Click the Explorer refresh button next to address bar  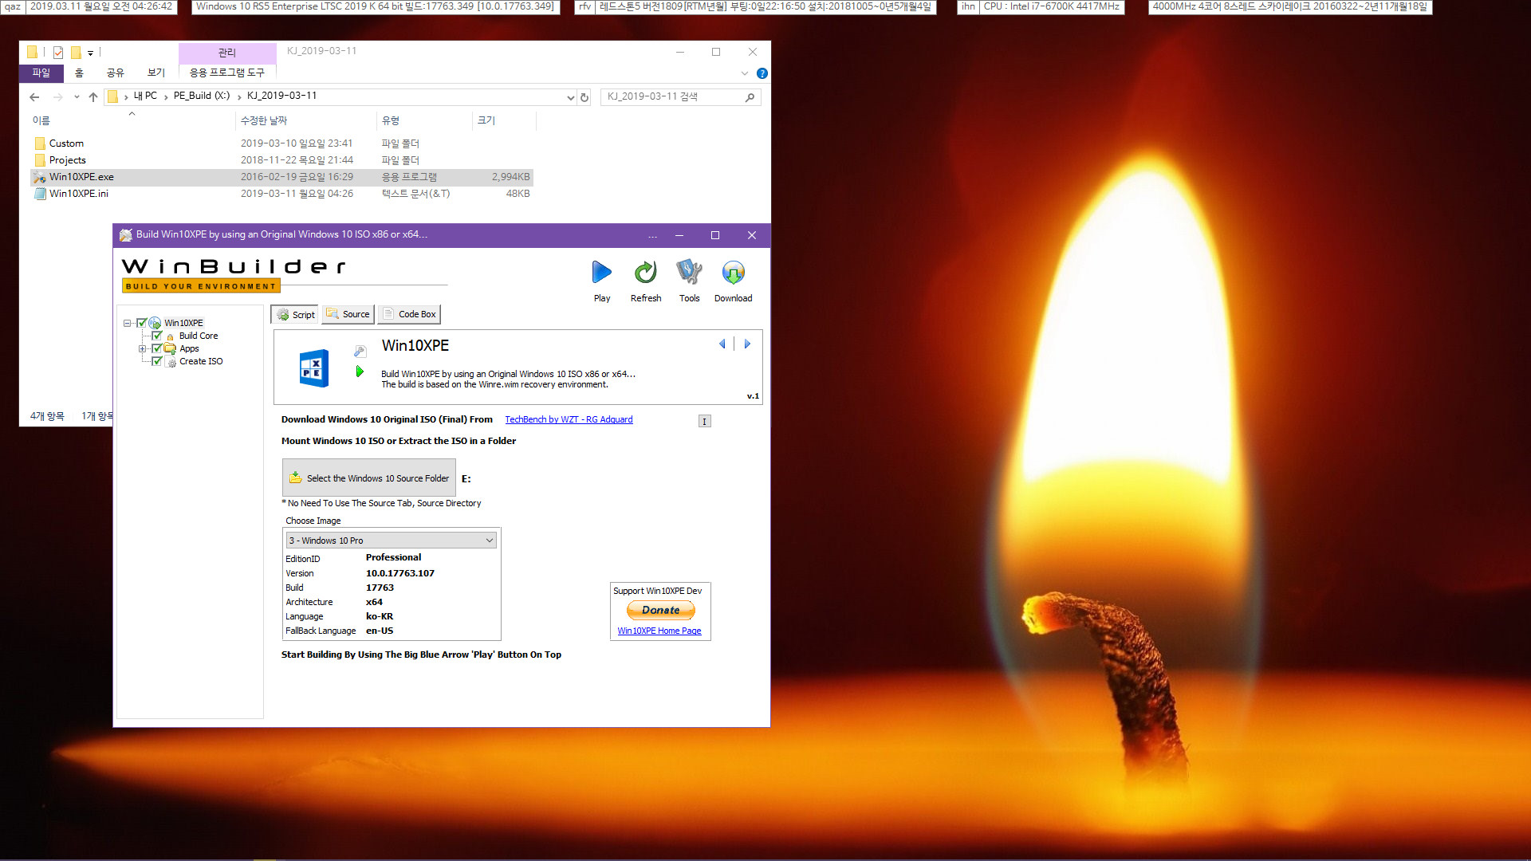tap(584, 97)
